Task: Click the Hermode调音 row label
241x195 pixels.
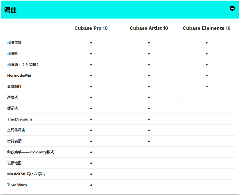Action: (x=19, y=75)
